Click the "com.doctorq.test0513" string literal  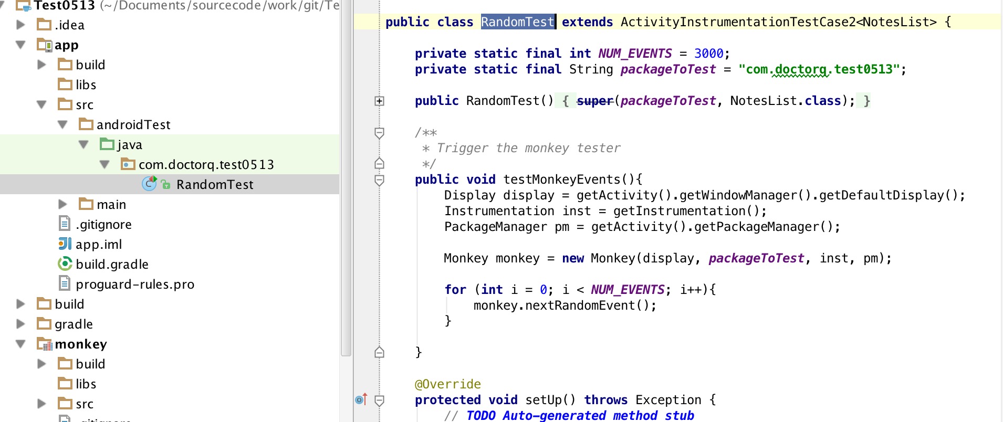pos(819,69)
